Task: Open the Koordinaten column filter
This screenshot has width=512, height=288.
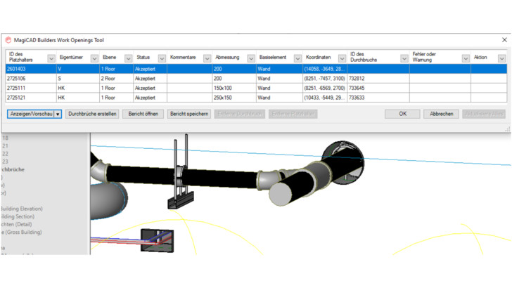Action: pyautogui.click(x=342, y=59)
